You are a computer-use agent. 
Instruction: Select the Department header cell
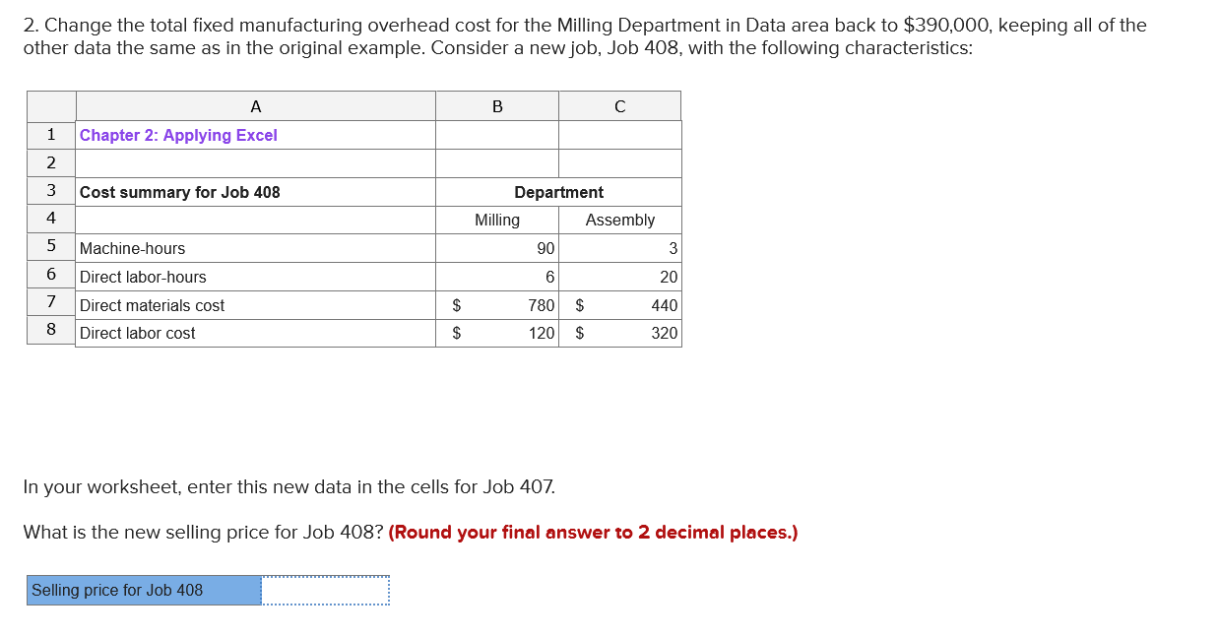tap(557, 192)
